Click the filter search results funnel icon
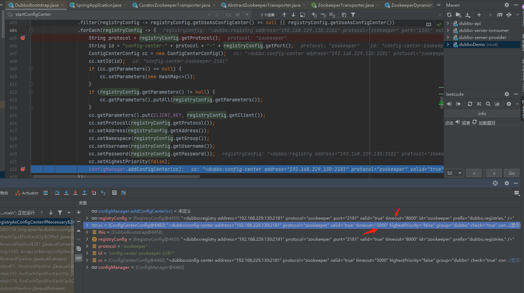 point(353,15)
